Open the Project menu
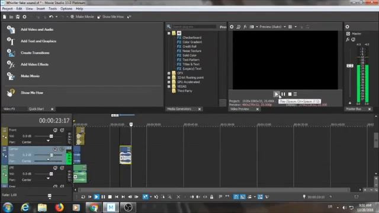The height and width of the screenshot is (213, 379). coord(7,9)
